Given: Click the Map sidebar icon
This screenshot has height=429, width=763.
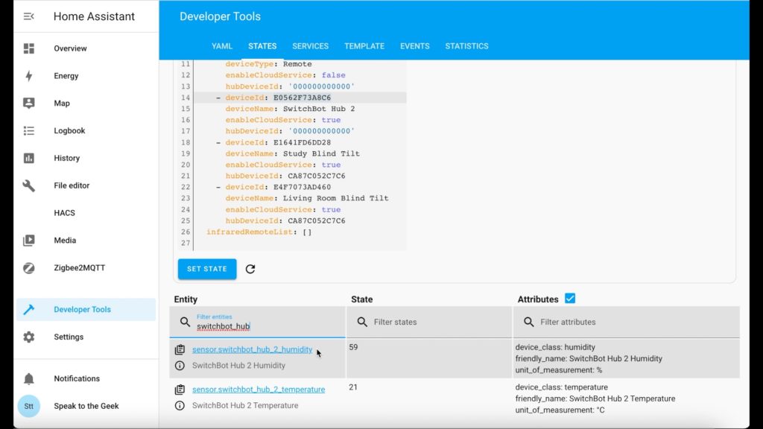Looking at the screenshot, I should (x=29, y=103).
